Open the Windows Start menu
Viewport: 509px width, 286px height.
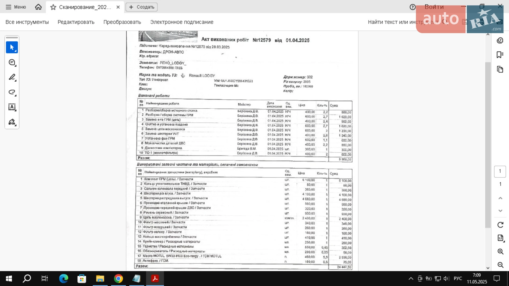(9, 279)
